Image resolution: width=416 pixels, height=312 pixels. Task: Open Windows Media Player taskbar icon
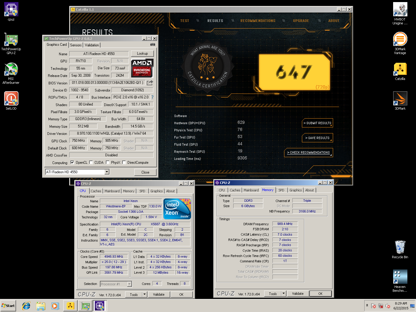tap(55, 305)
